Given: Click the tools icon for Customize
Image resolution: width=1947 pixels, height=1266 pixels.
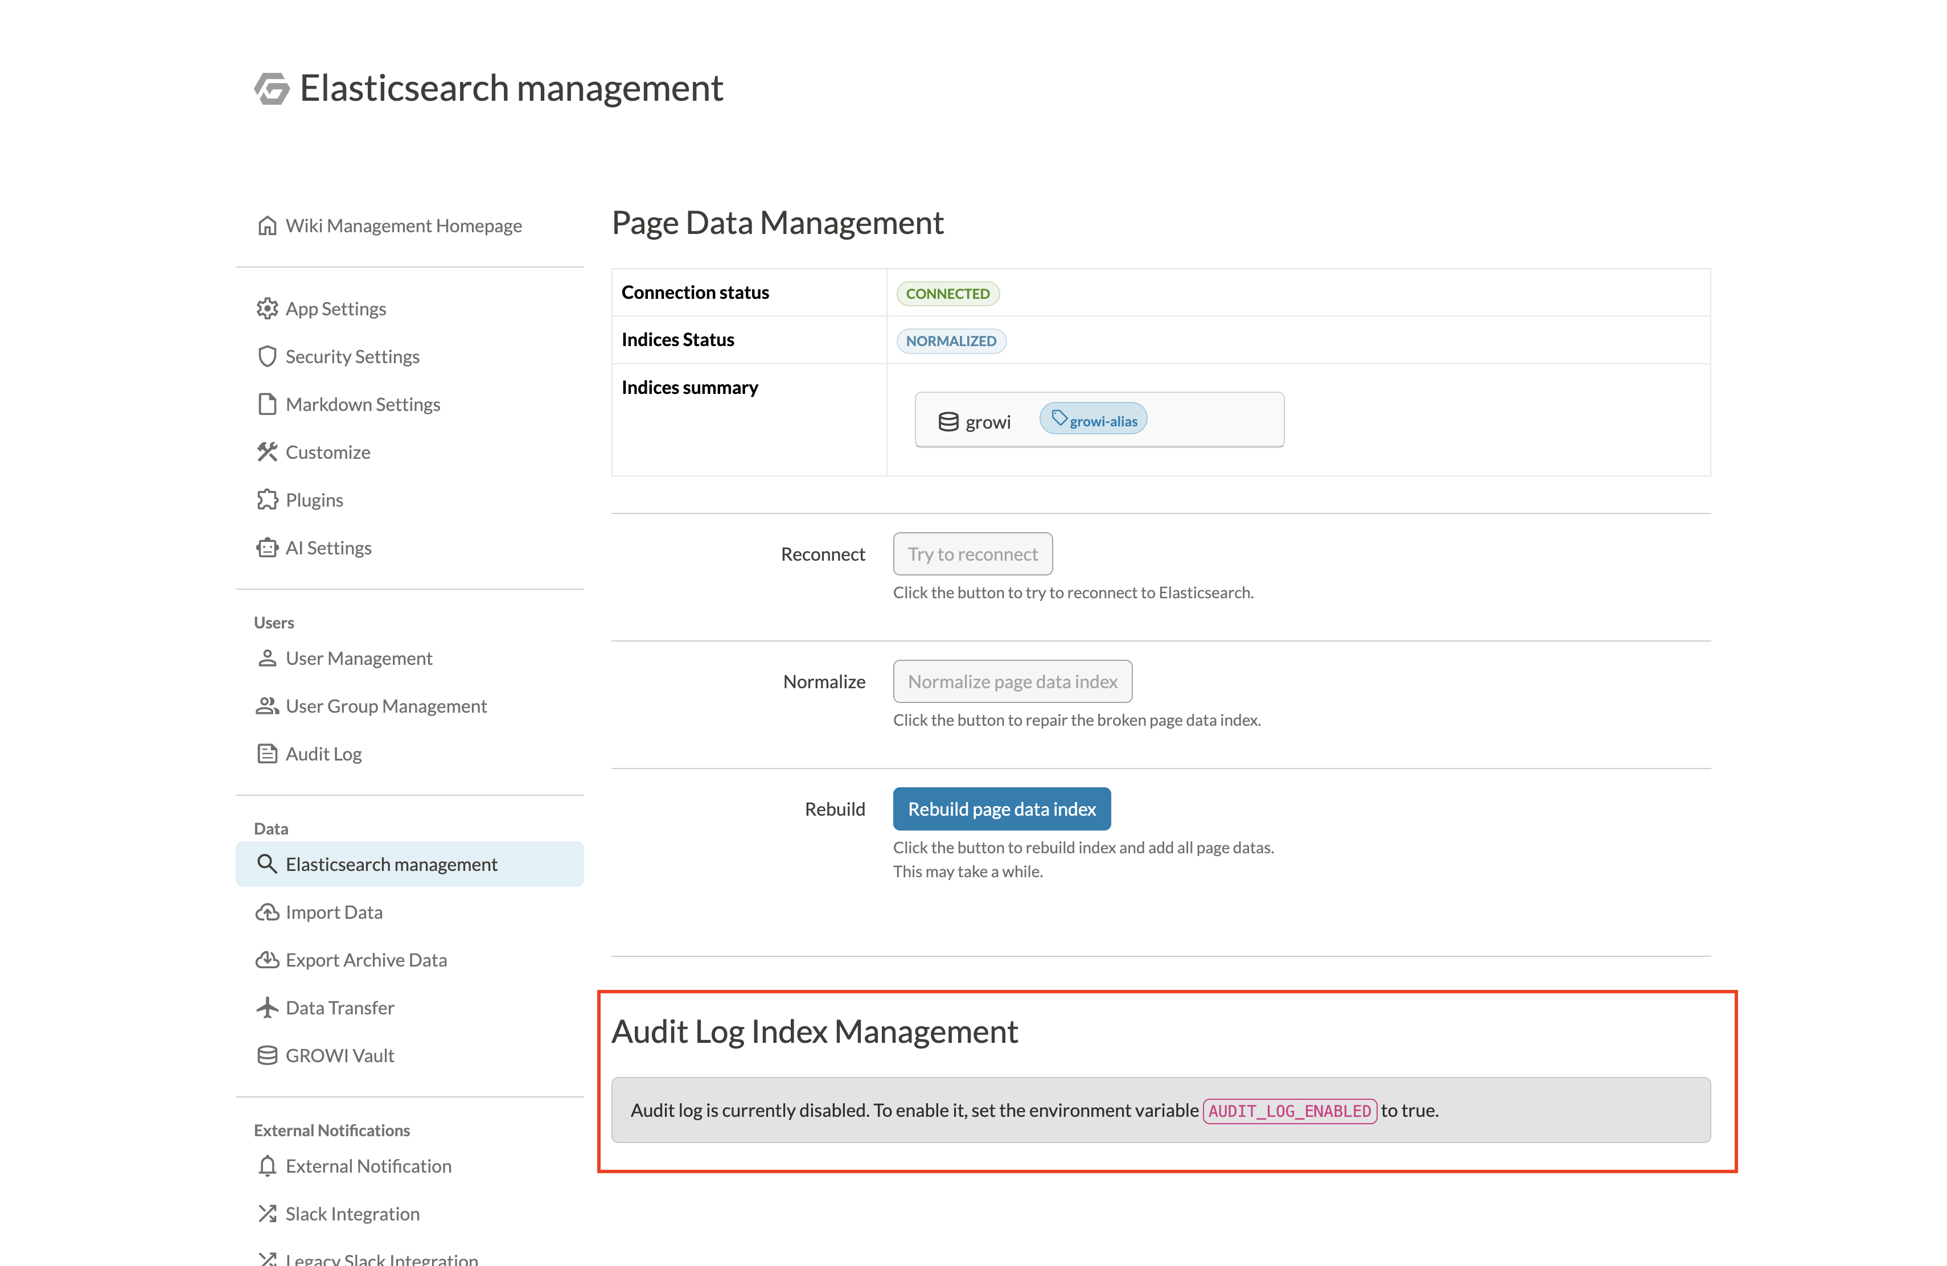Looking at the screenshot, I should pos(266,452).
